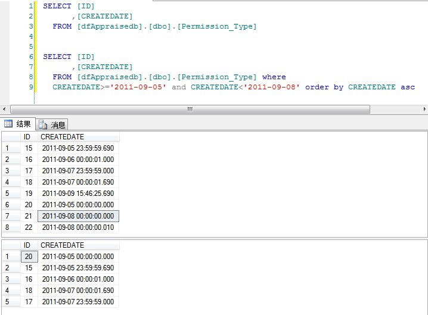428x315 pixels.
Task: Select ID column header in first result grid
Action: pyautogui.click(x=29, y=136)
